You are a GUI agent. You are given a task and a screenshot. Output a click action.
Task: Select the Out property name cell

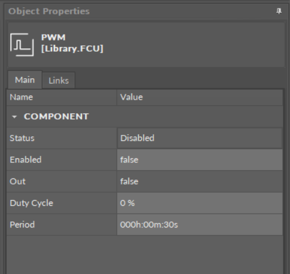[x=62, y=181]
